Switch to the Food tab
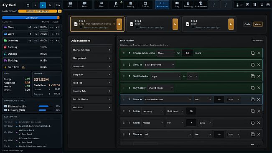 [x=116, y=5]
